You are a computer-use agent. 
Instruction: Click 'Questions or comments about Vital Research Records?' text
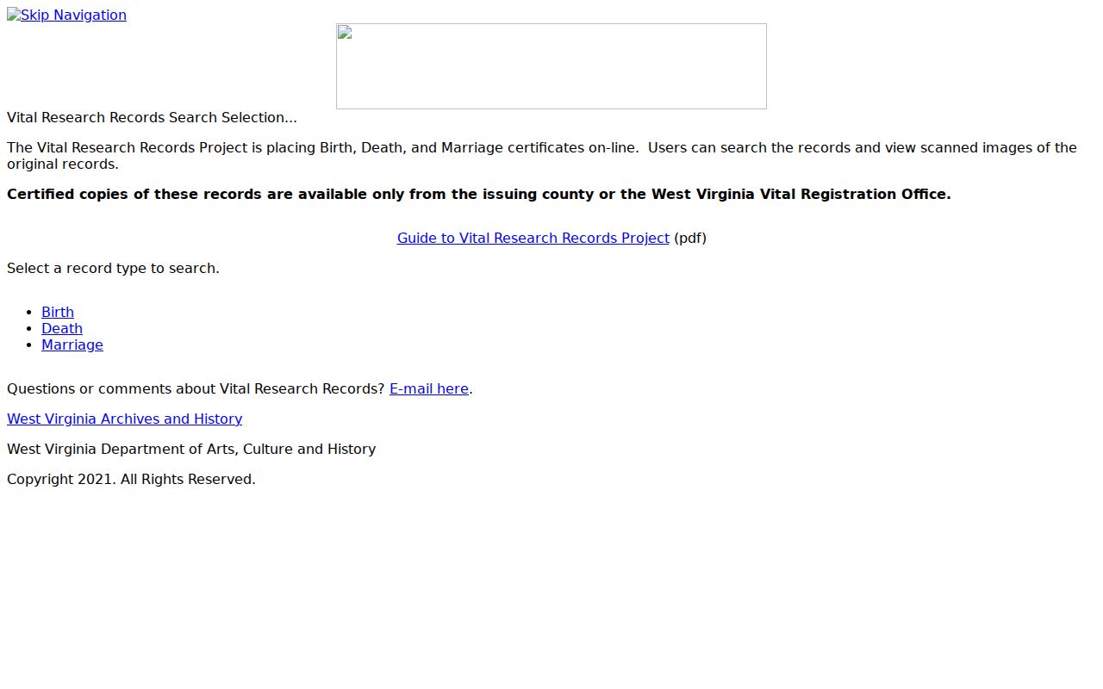[x=196, y=388]
